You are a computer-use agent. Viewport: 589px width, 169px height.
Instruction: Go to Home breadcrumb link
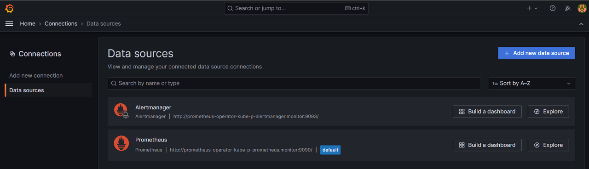click(x=28, y=23)
